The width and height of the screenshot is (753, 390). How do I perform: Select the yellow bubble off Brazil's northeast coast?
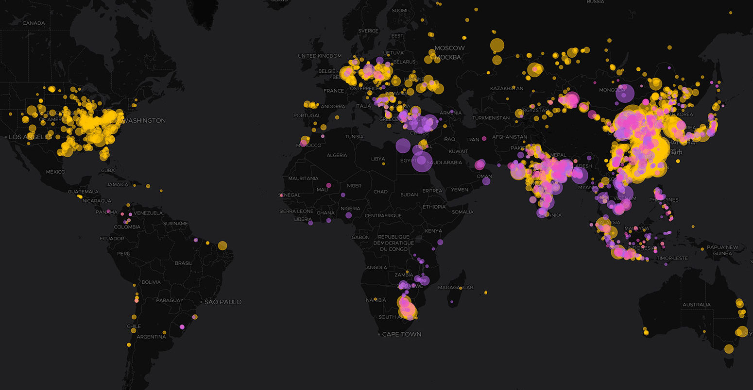point(222,245)
